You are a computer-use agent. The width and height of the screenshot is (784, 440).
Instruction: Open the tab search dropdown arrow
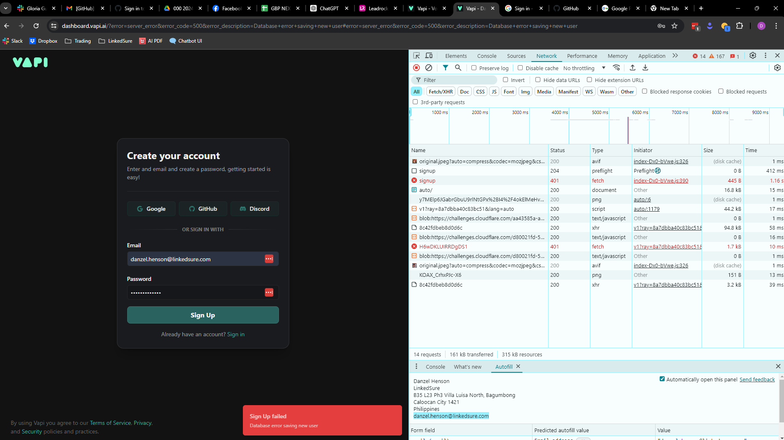(6, 8)
